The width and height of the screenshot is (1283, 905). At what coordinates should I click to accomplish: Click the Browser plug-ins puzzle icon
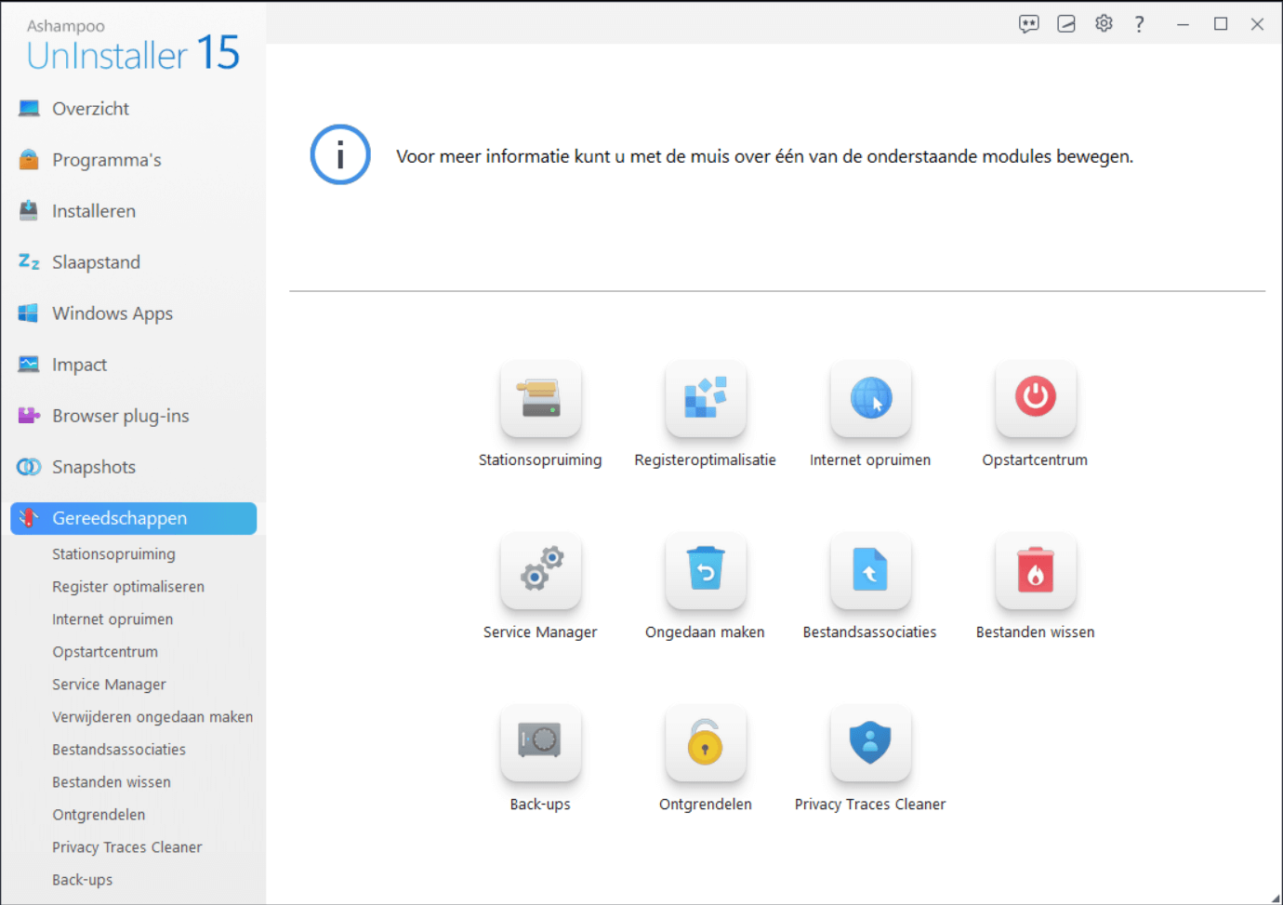click(29, 415)
